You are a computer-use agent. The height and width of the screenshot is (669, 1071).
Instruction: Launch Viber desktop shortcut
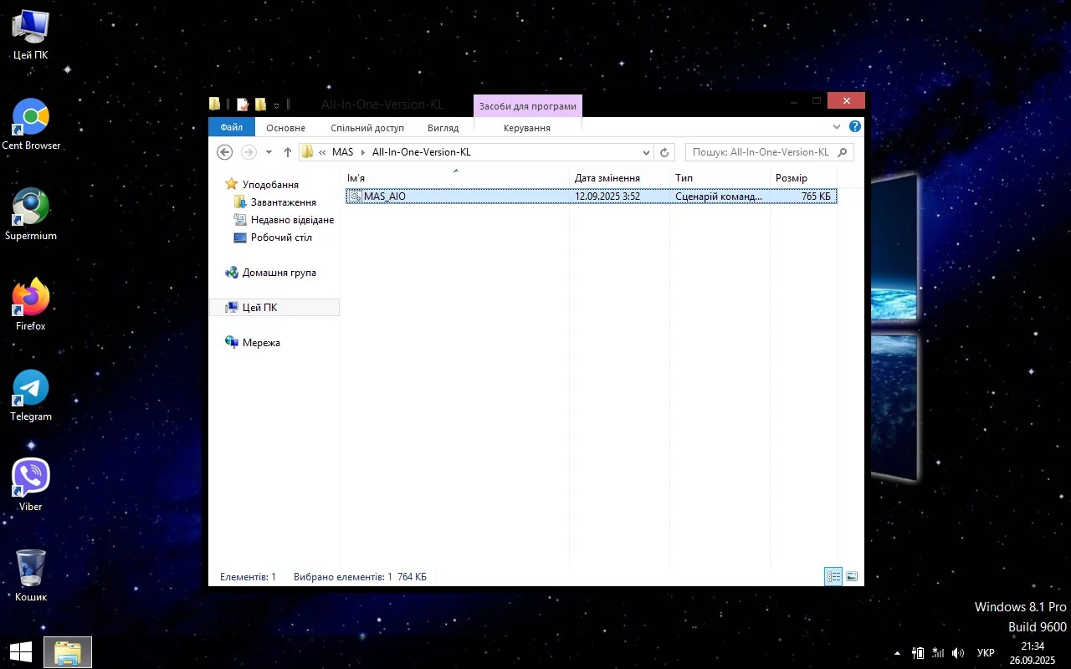[x=31, y=483]
